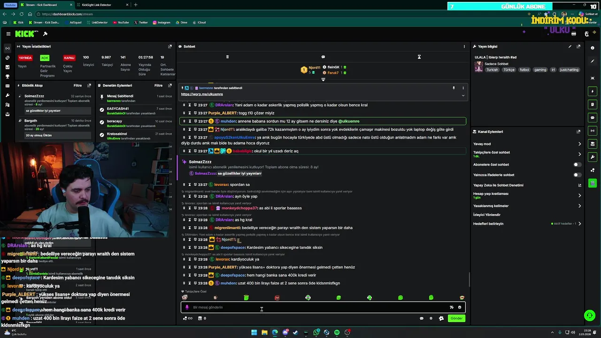Pop out the Yayın bilgisi panel

(x=578, y=46)
